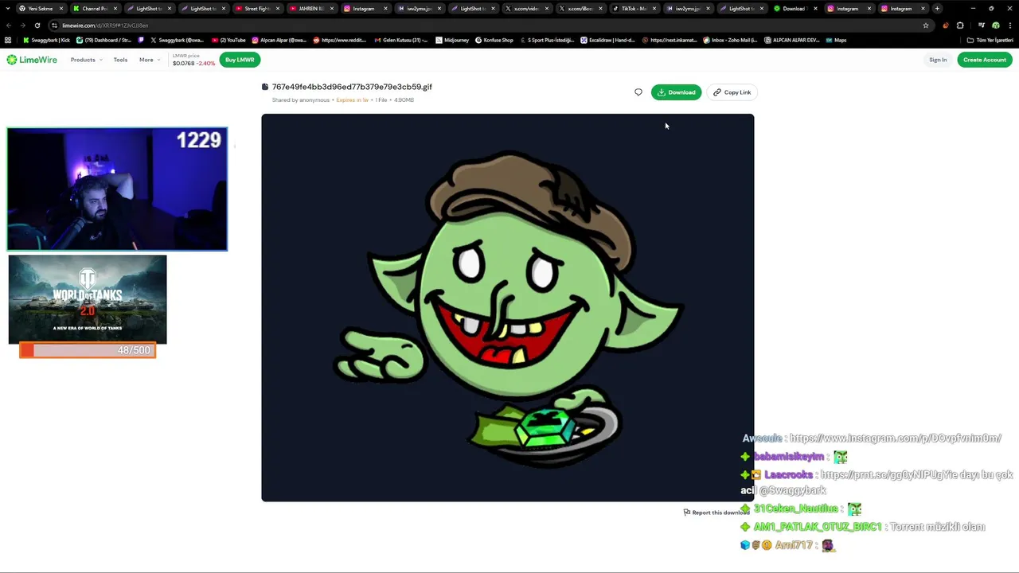Reload the page
This screenshot has width=1019, height=573.
point(37,25)
